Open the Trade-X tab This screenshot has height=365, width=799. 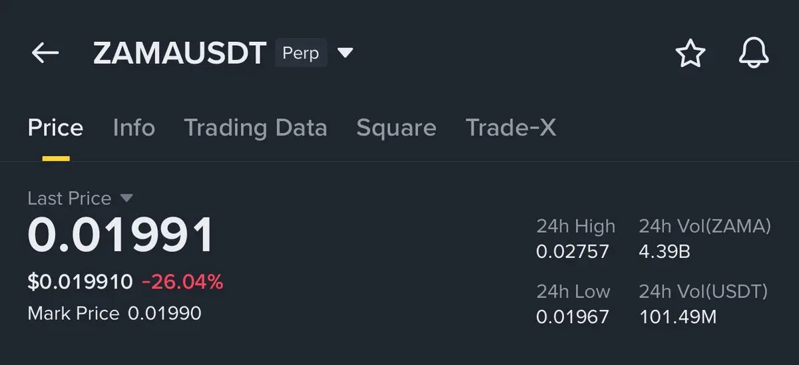pos(511,128)
